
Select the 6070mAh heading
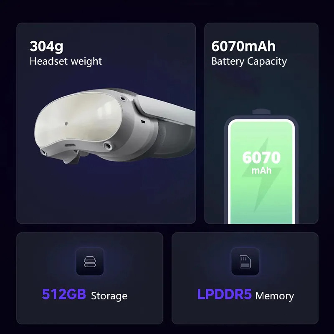pos(243,46)
